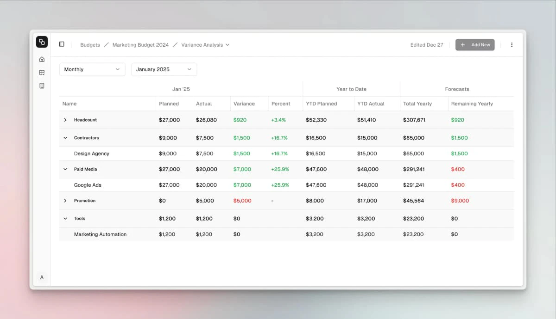Click the user avatar A

pyautogui.click(x=42, y=277)
